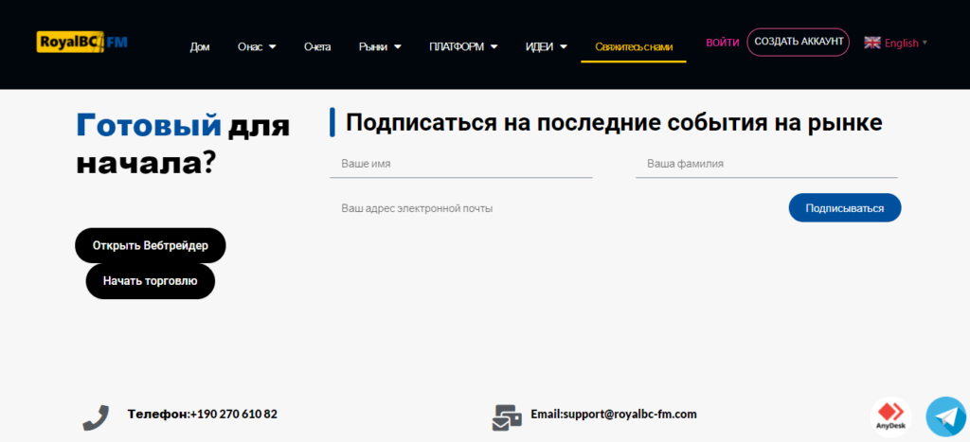
Task: Click the ВОЙТИ login link
Action: coord(723,42)
